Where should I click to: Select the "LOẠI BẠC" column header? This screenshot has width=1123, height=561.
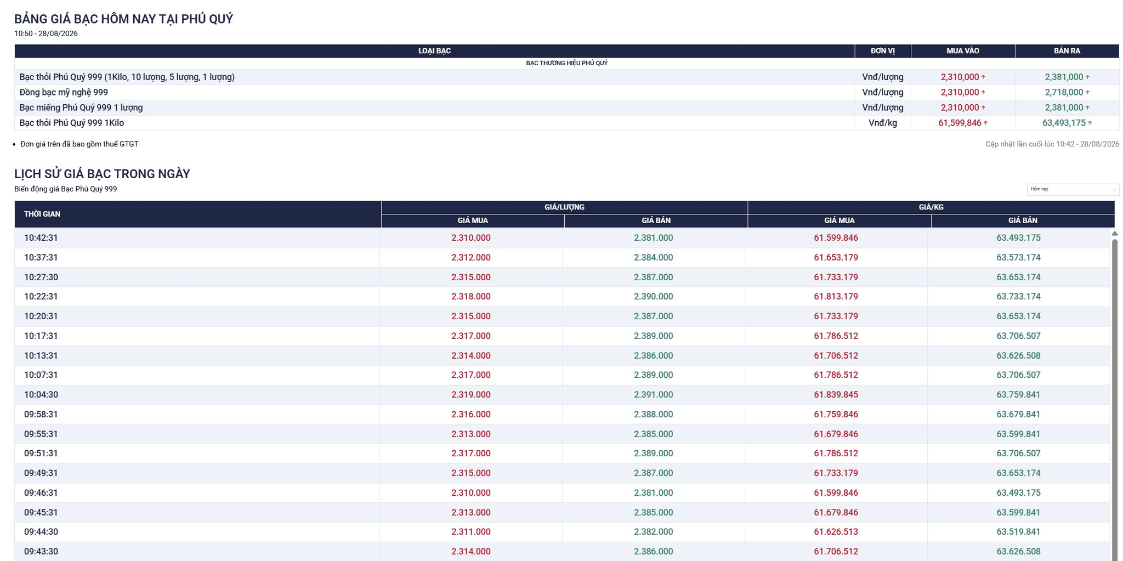434,51
